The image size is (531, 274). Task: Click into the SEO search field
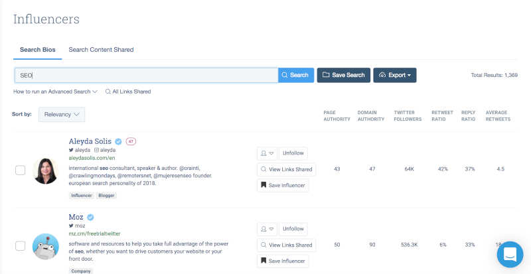tap(146, 75)
